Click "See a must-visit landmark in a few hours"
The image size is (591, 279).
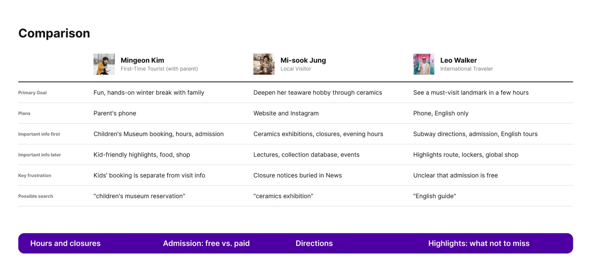(471, 93)
